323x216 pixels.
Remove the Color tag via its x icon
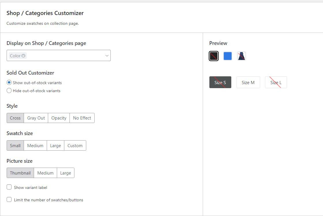[x=23, y=56]
